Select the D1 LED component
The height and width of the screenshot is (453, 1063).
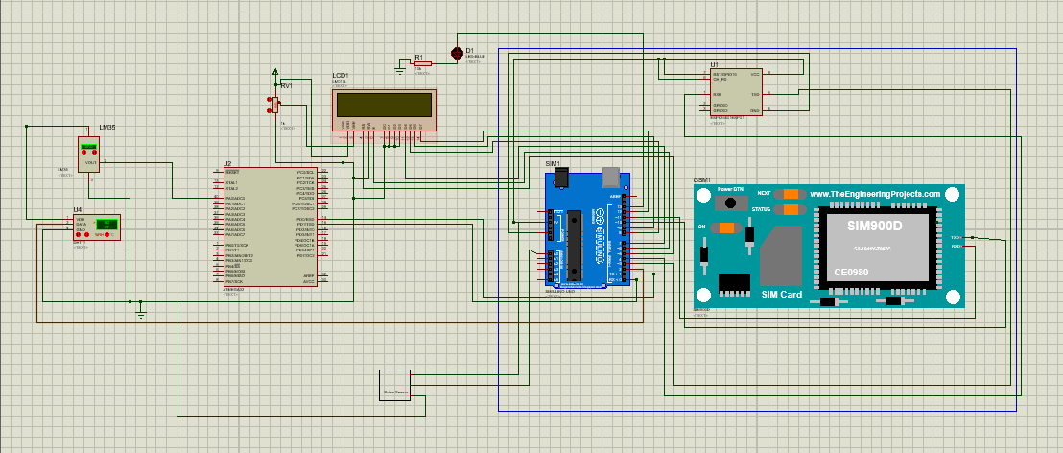point(457,53)
